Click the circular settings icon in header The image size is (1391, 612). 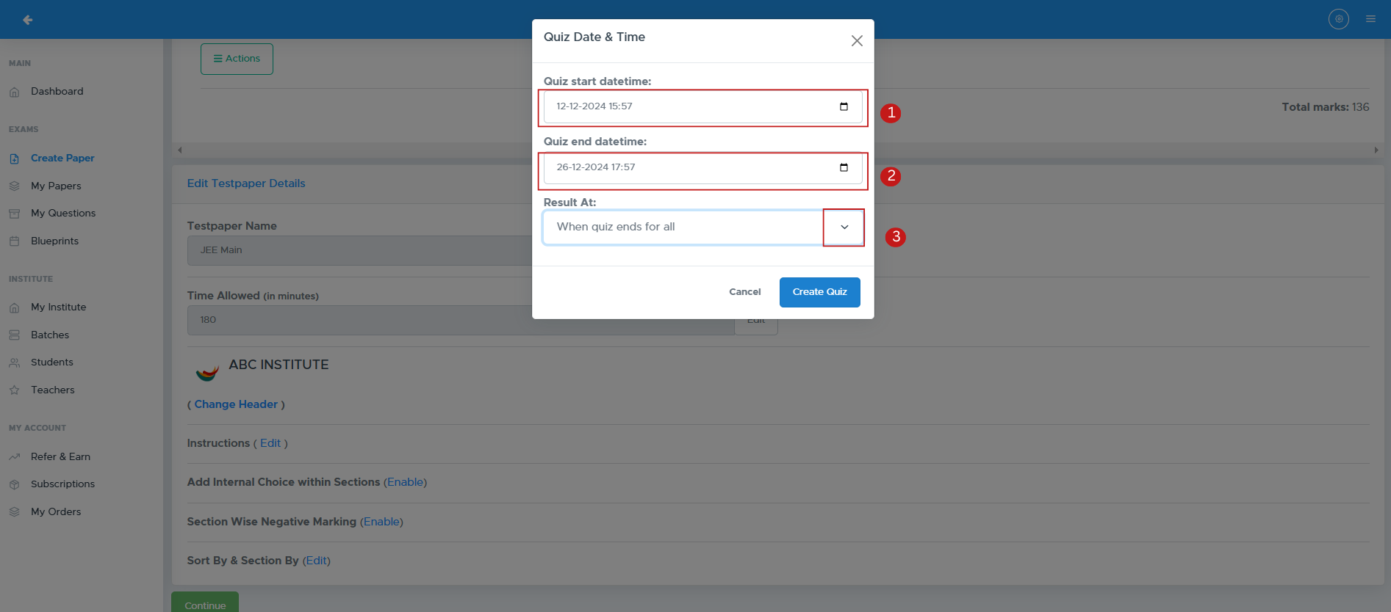1338,19
